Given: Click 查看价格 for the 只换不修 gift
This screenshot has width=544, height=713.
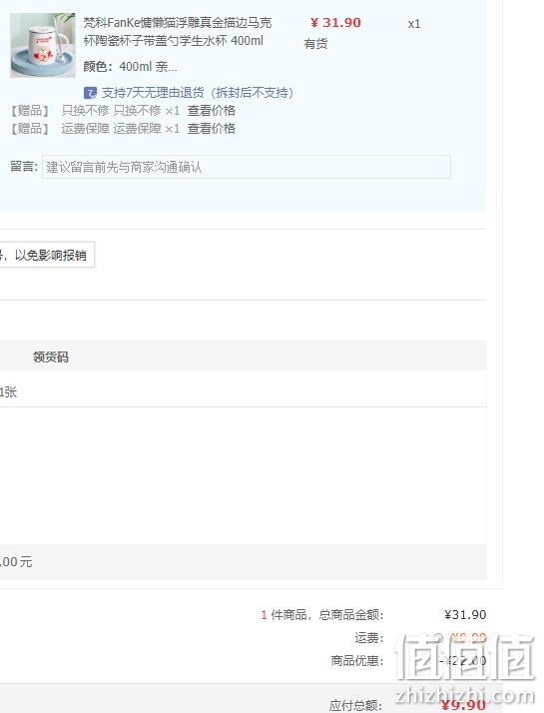Looking at the screenshot, I should click(212, 111).
